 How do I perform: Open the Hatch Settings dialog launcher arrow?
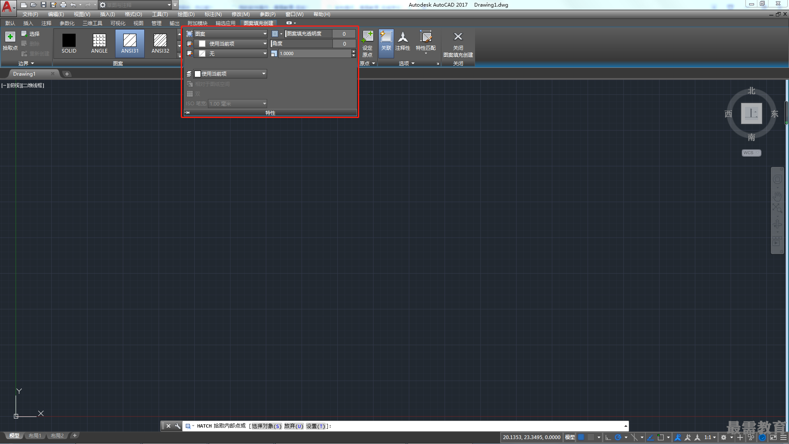point(438,64)
